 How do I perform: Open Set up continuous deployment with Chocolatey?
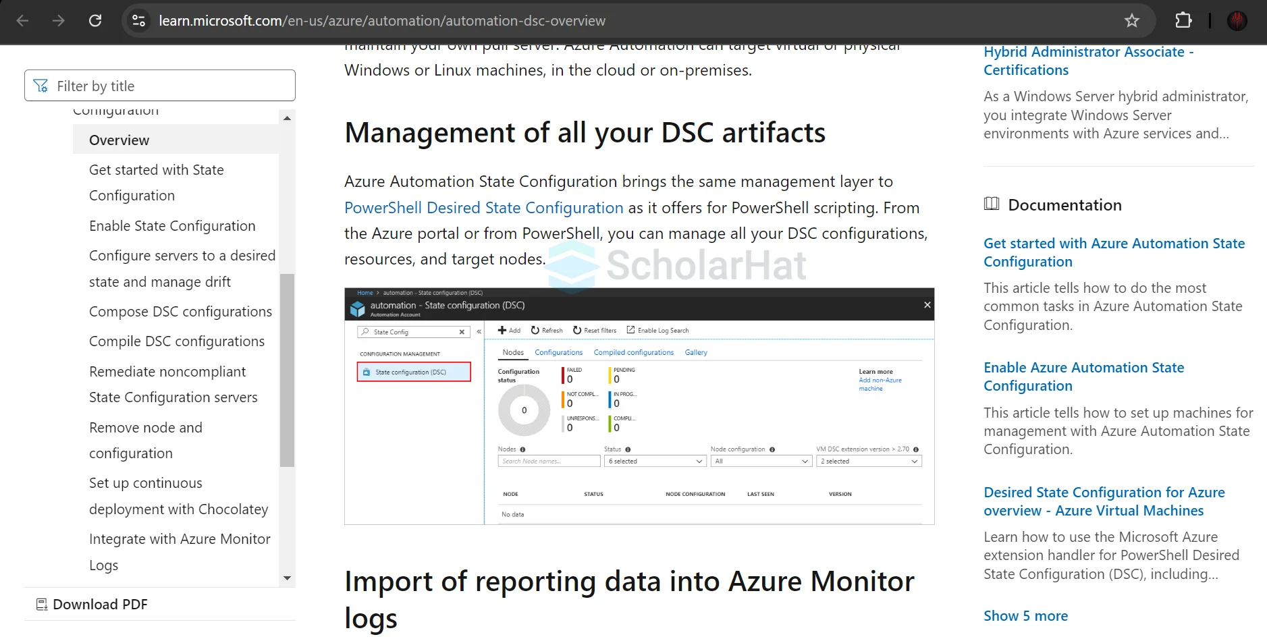tap(179, 496)
